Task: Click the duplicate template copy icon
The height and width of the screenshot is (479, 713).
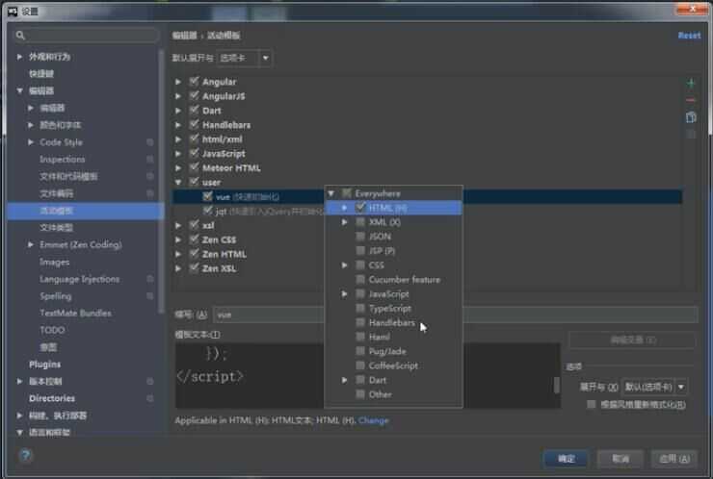Action: [x=691, y=117]
